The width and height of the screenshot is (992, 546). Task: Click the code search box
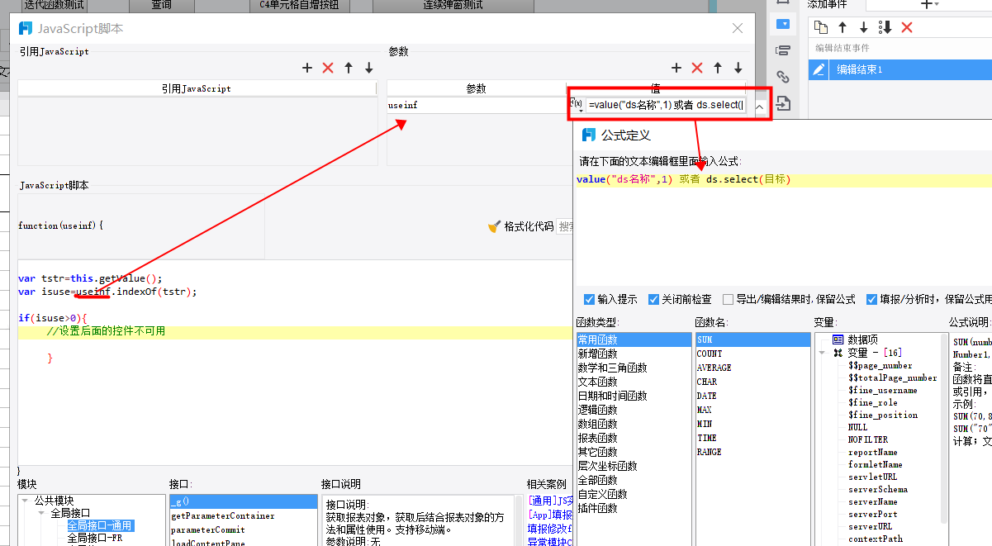[565, 226]
